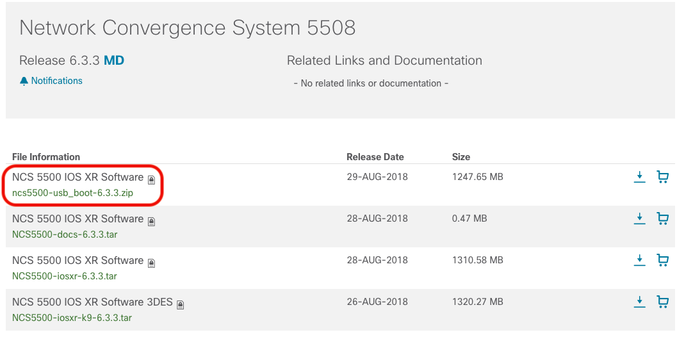Image resolution: width=693 pixels, height=337 pixels.
Task: Download ncs5500-usb_boot-6.3.3.zip file
Action: [x=640, y=177]
